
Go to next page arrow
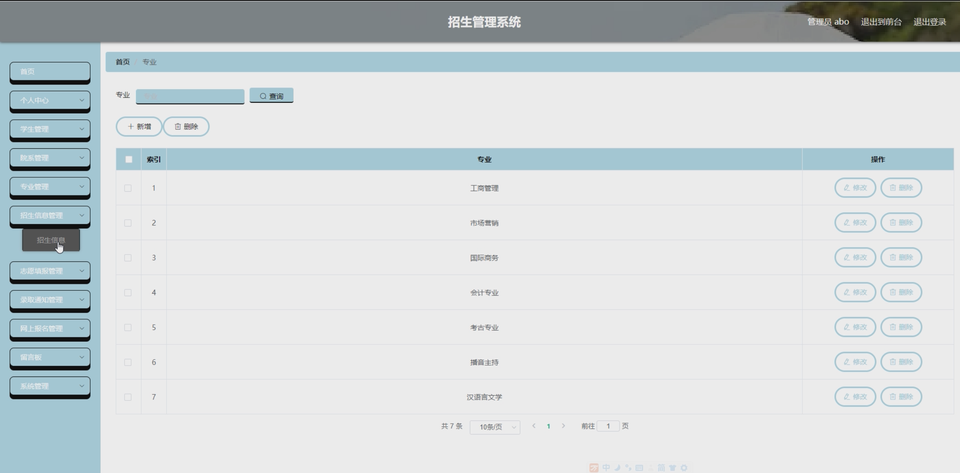point(563,426)
